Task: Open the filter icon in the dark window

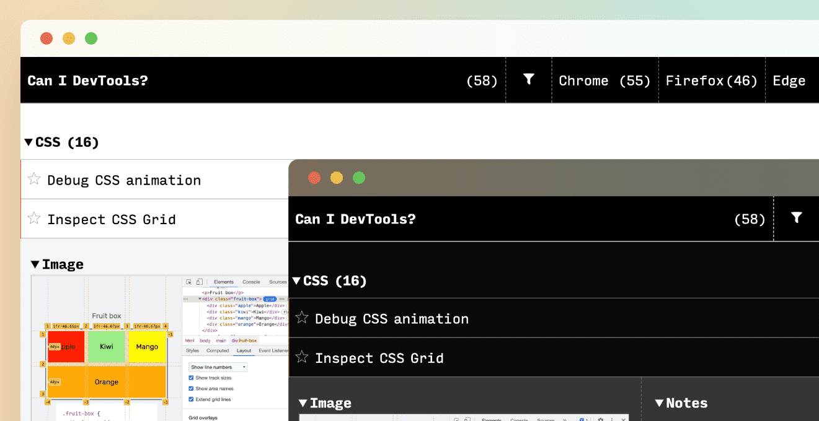Action: [x=797, y=218]
